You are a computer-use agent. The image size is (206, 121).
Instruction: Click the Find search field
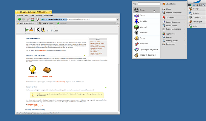pos(149,4)
